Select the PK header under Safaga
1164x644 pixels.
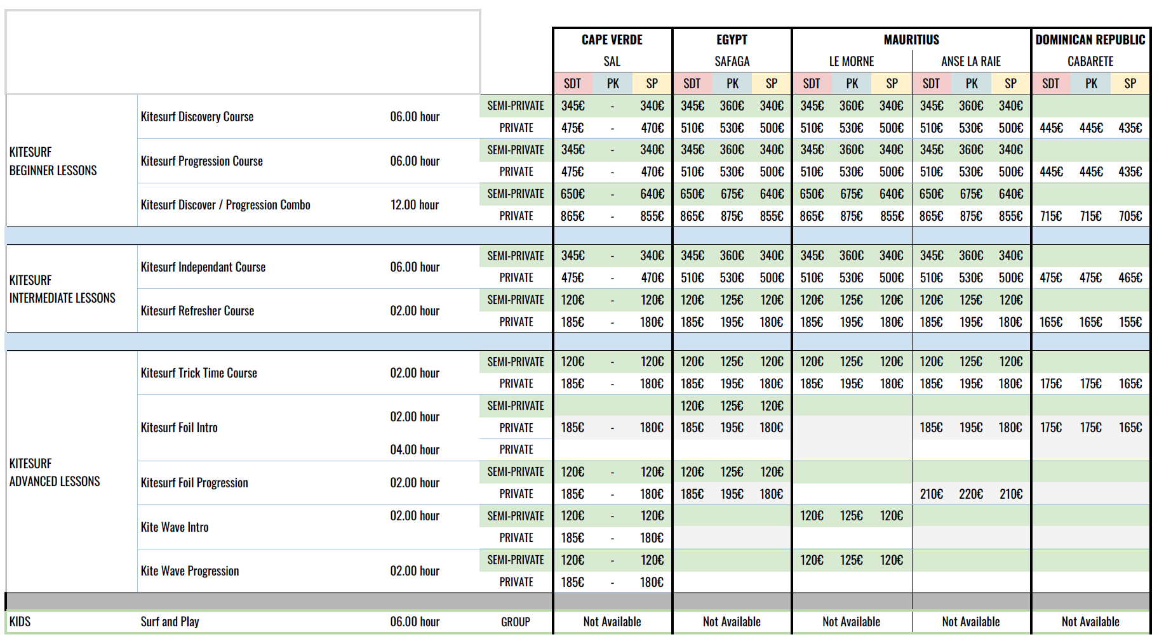(x=732, y=84)
